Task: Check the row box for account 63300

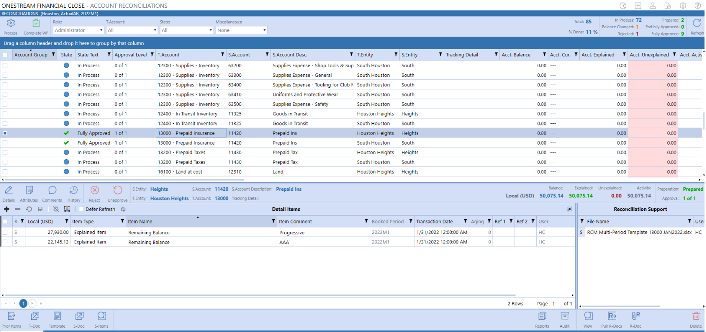Action: pos(5,75)
